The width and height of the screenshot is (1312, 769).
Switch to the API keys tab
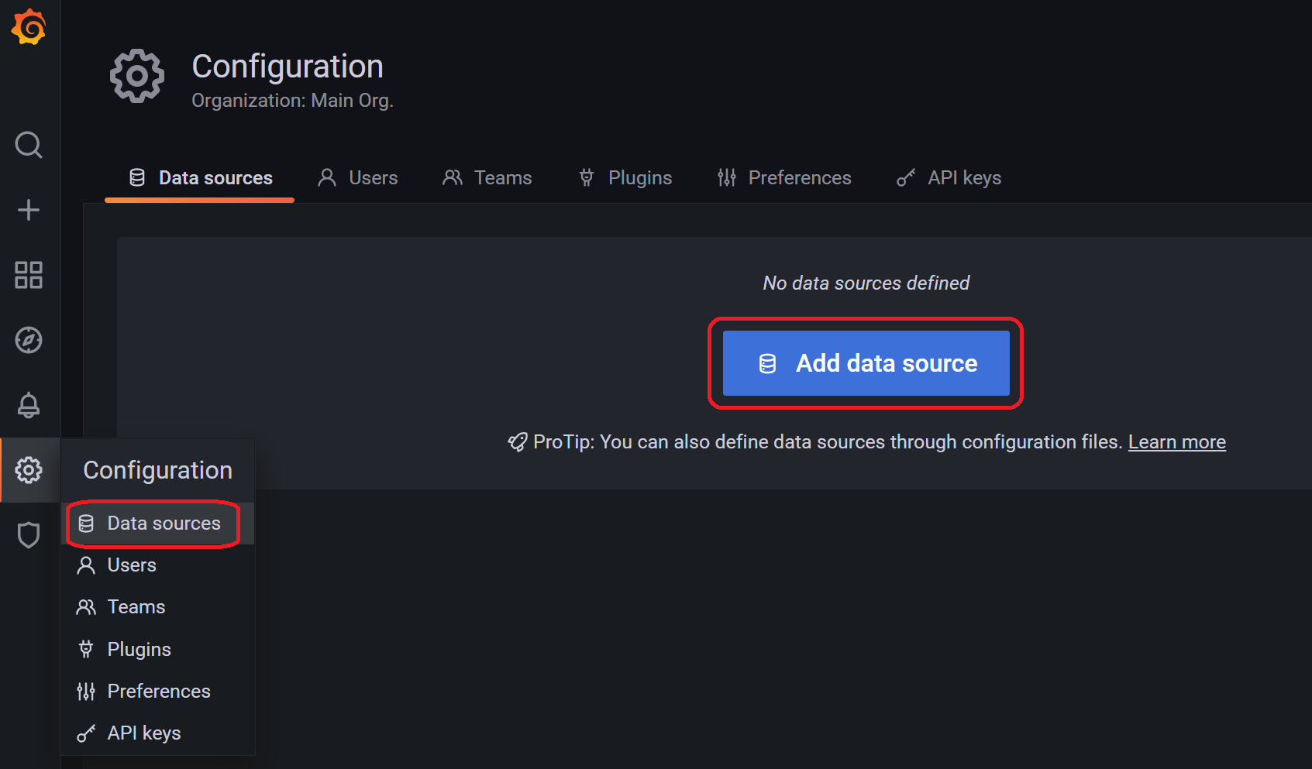(x=948, y=177)
